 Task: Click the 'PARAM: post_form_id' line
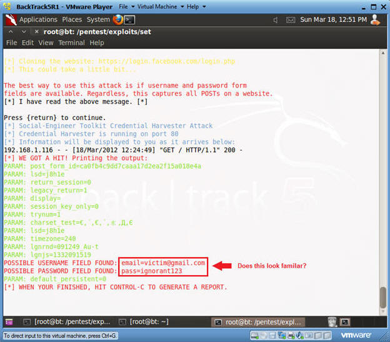(x=102, y=166)
